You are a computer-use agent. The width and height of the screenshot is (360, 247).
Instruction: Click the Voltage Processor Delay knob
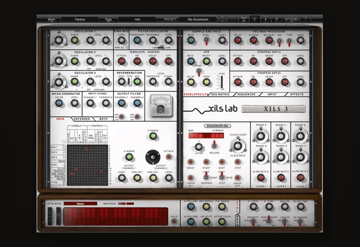point(237,40)
